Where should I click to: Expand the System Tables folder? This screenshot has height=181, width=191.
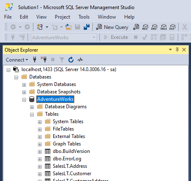pyautogui.click(x=40, y=122)
